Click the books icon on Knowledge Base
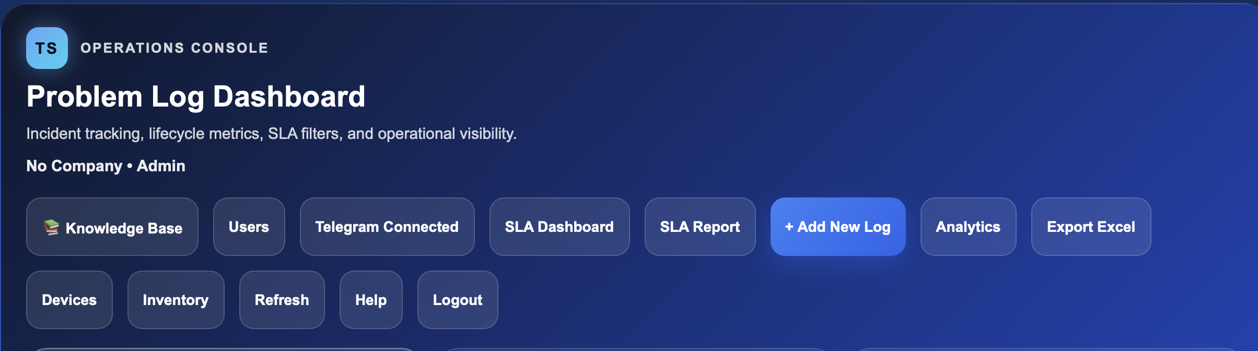The width and height of the screenshot is (1258, 351). pyautogui.click(x=51, y=227)
